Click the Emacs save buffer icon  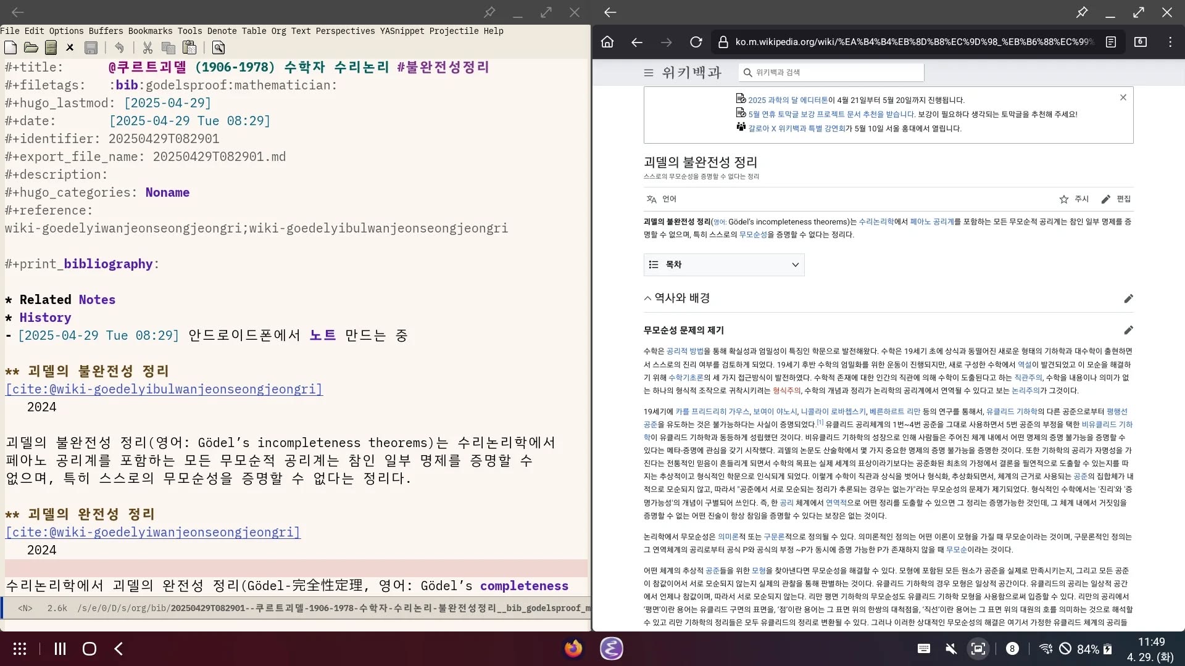(91, 47)
